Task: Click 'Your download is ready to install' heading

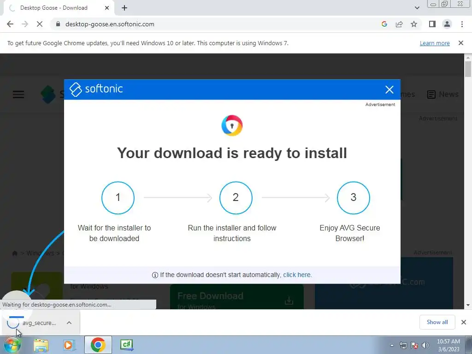Action: [x=232, y=153]
